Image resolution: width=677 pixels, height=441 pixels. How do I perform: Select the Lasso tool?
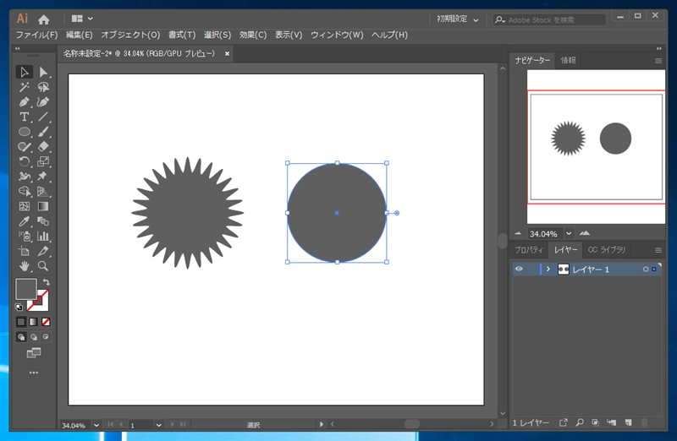(x=43, y=87)
